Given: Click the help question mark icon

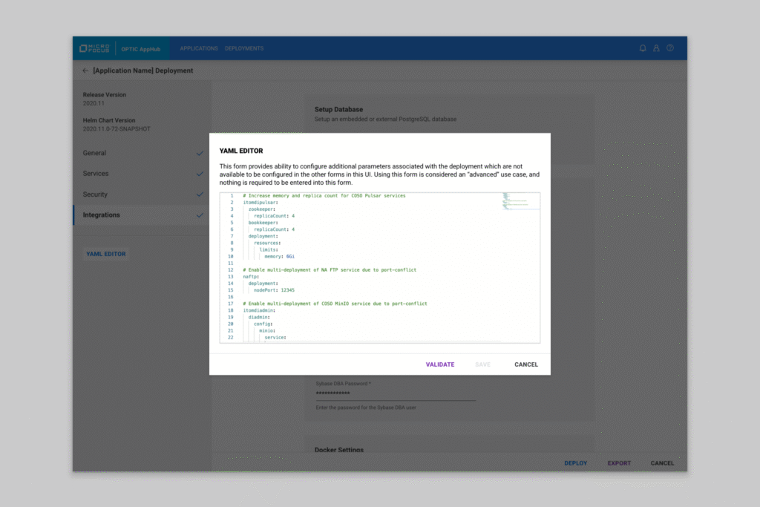Looking at the screenshot, I should pyautogui.click(x=670, y=48).
